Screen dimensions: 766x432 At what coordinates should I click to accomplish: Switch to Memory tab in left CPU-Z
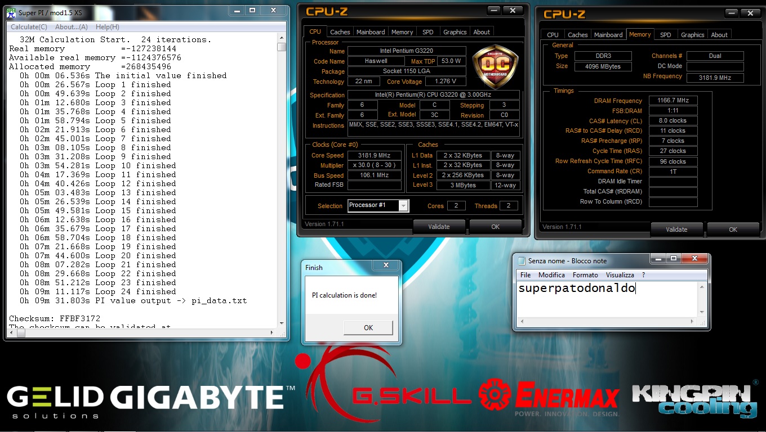coord(402,32)
